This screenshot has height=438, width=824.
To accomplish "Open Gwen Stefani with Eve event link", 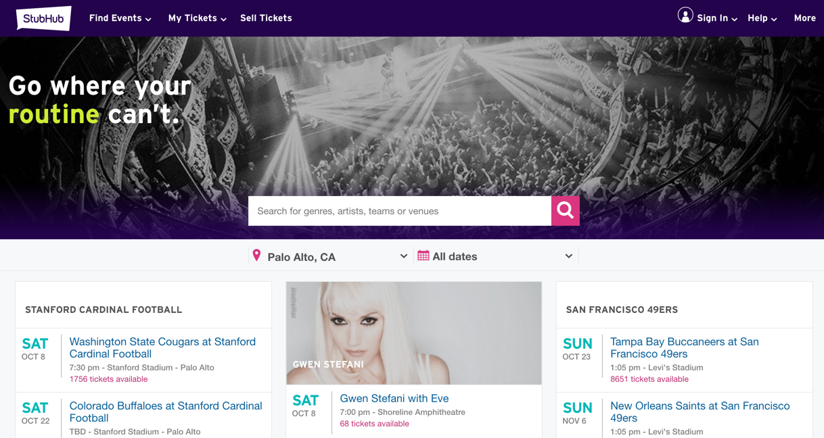I will coord(394,399).
